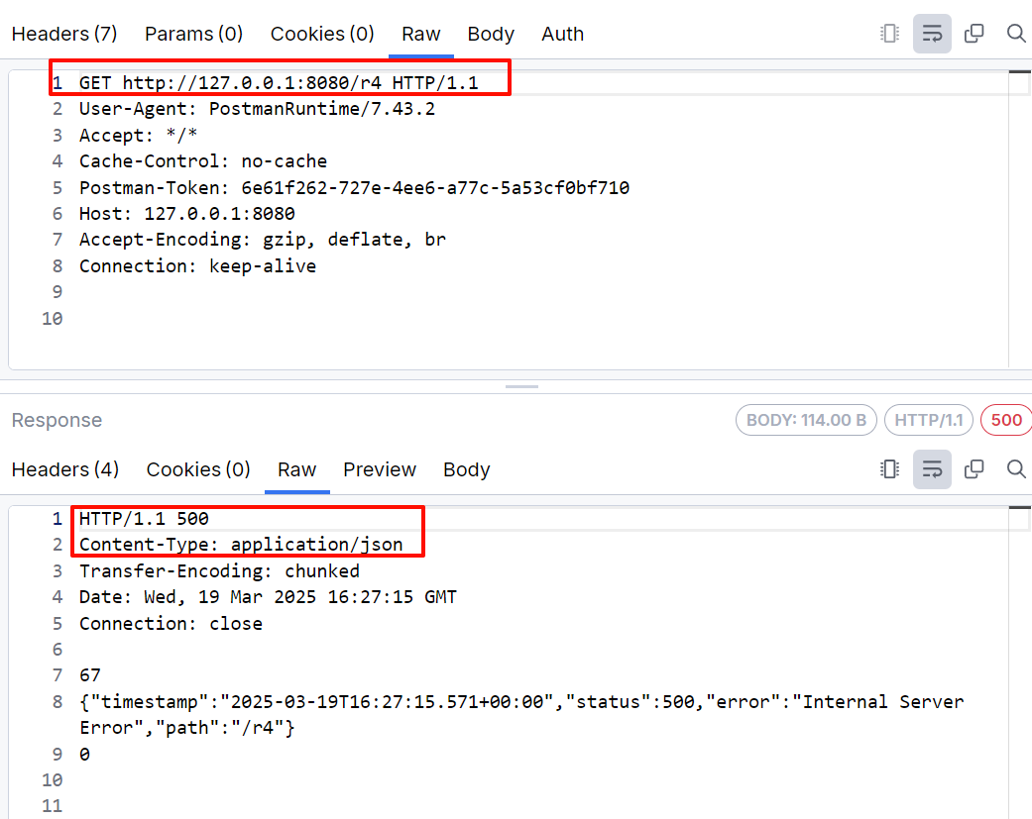Click request pane scrollbar minimap

pyautogui.click(x=1020, y=218)
